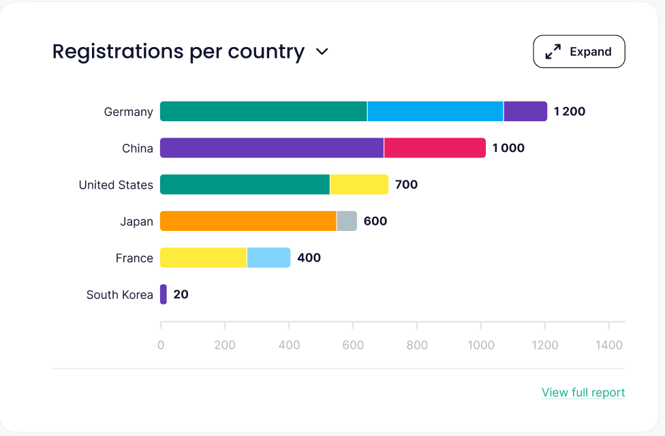This screenshot has height=436, width=665.
Task: Click the Expand arrows icon
Action: pos(553,52)
